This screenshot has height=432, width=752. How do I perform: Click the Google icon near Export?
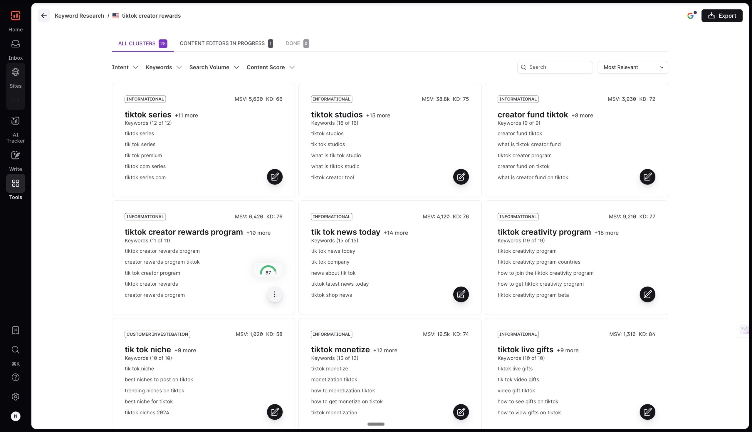(x=690, y=16)
